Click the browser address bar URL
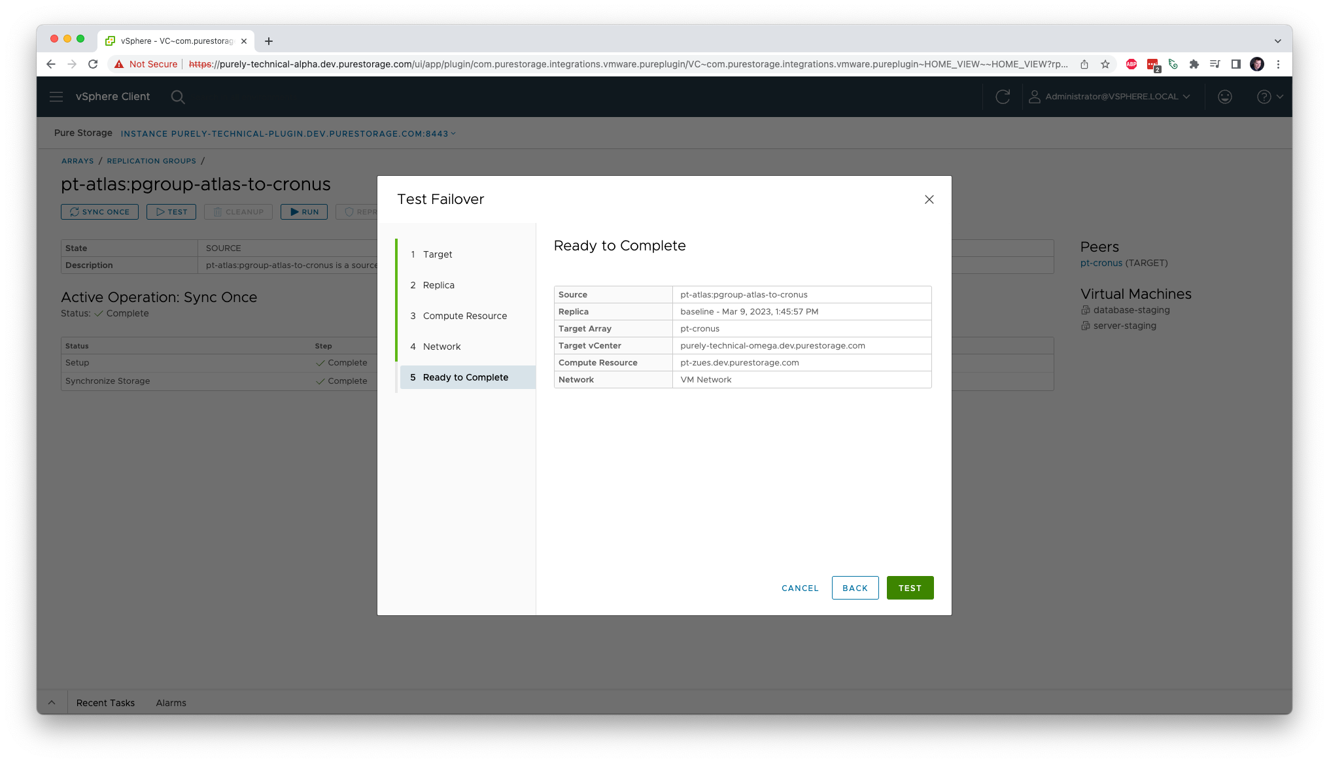 [628, 64]
